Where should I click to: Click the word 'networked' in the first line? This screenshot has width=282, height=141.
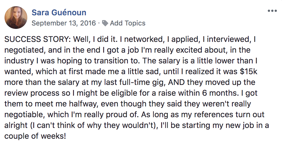pos(143,39)
